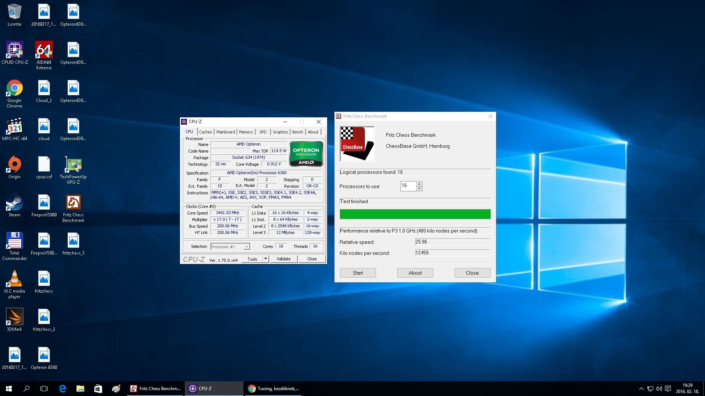This screenshot has width=705, height=396.
Task: Click the Opteron processor logo in CPU-Z
Action: 306,154
